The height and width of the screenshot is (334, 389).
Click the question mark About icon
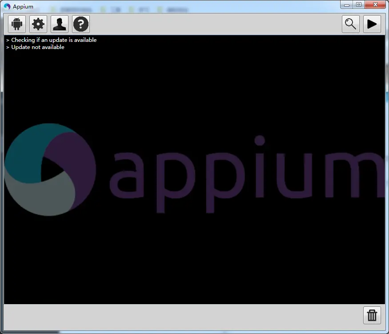coord(81,24)
